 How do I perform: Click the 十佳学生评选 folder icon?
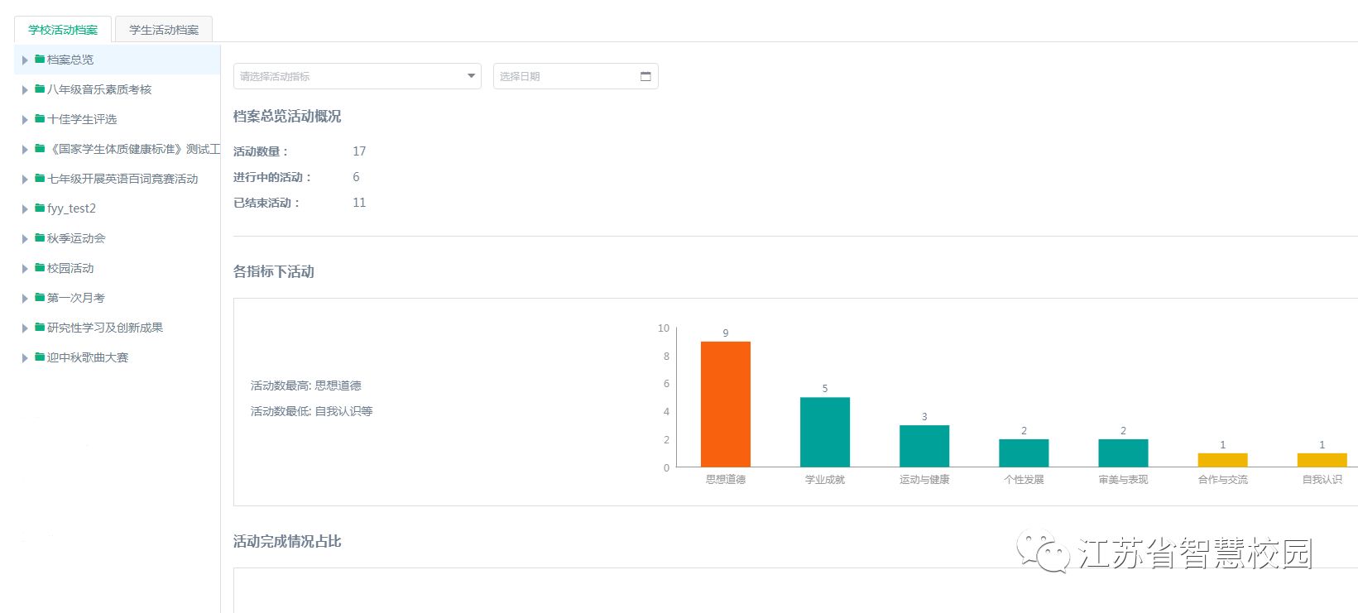(40, 119)
